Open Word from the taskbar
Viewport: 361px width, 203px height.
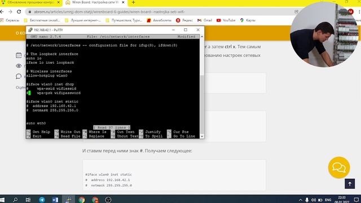(55, 200)
